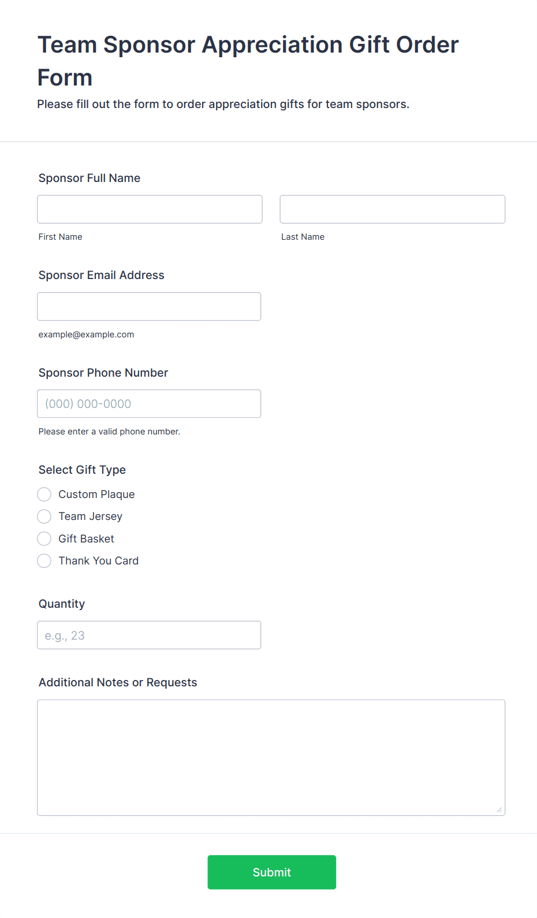This screenshot has height=918, width=537.
Task: Click the green Submit button
Action: (x=272, y=872)
